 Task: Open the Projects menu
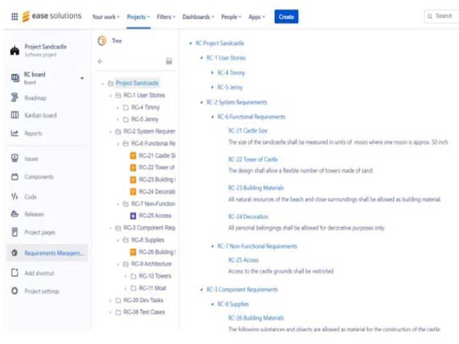pos(138,17)
